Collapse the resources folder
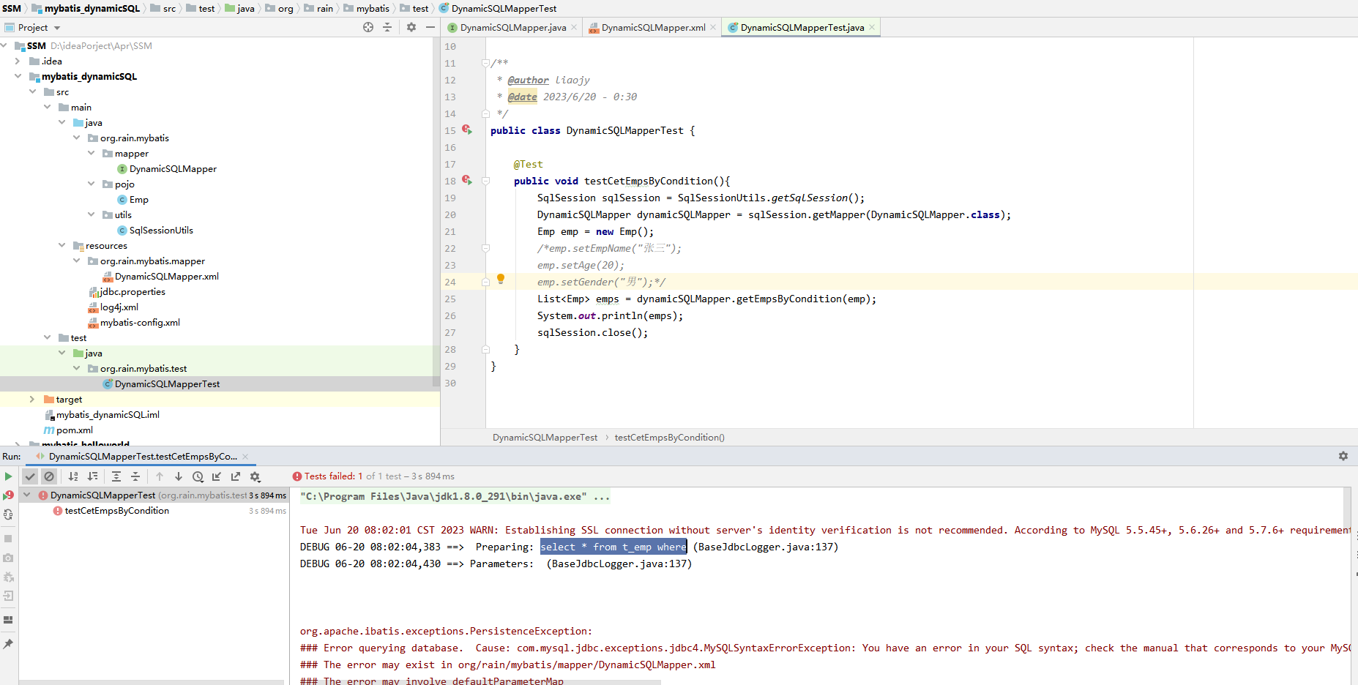The height and width of the screenshot is (685, 1358). click(61, 245)
